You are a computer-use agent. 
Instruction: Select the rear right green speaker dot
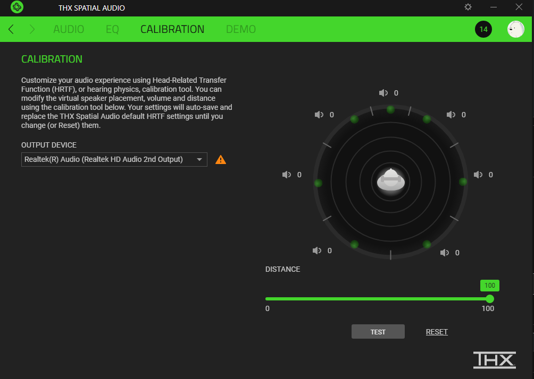point(427,244)
